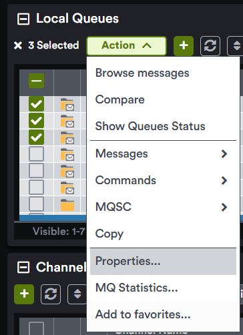The height and width of the screenshot is (335, 243).
Task: Click the first queue's envelope folder icon
Action: [67, 104]
